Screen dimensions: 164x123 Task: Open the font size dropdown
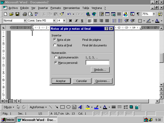pos(64,20)
